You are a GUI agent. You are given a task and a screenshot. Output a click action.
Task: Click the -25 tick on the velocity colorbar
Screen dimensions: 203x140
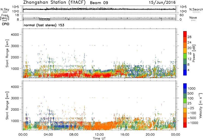191,108
